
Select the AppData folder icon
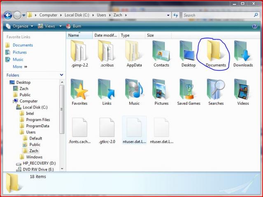click(134, 51)
